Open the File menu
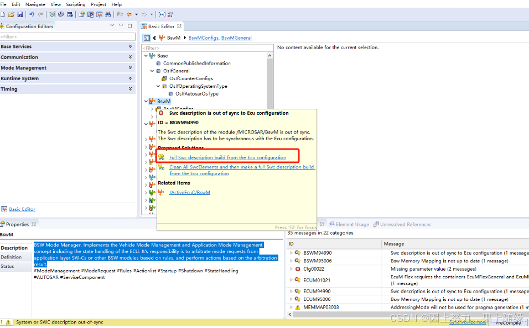 coord(3,4)
